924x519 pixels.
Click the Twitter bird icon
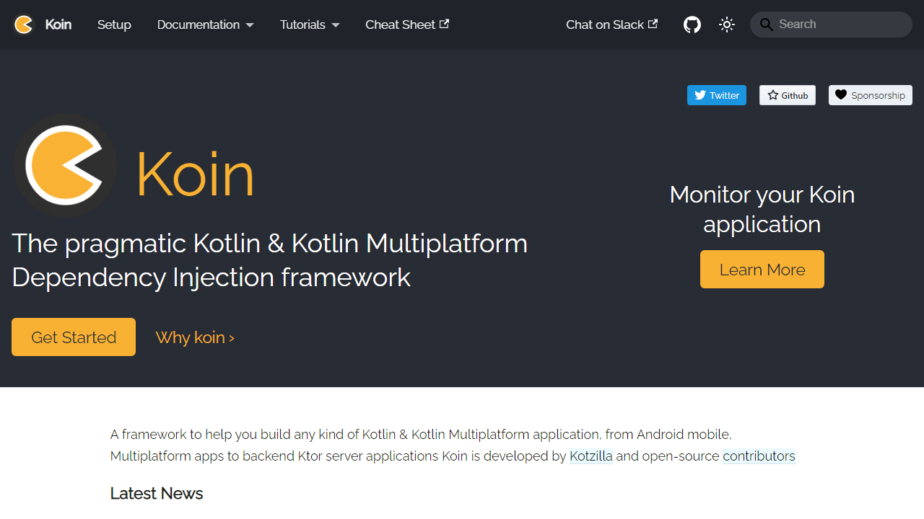coord(699,94)
